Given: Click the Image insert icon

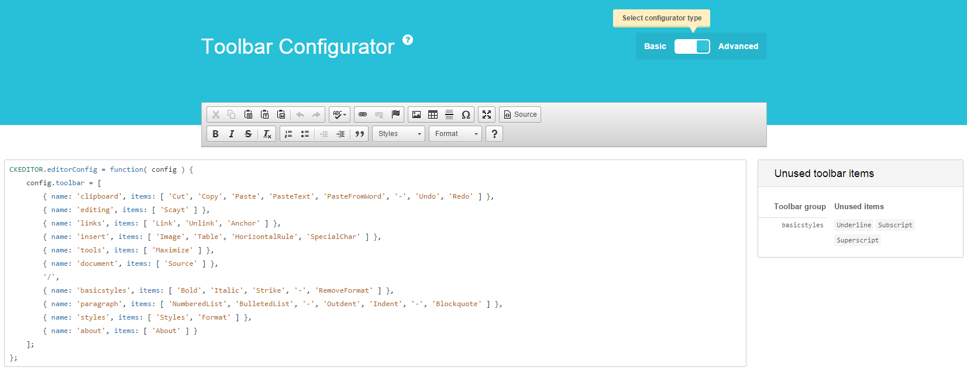Looking at the screenshot, I should point(417,115).
